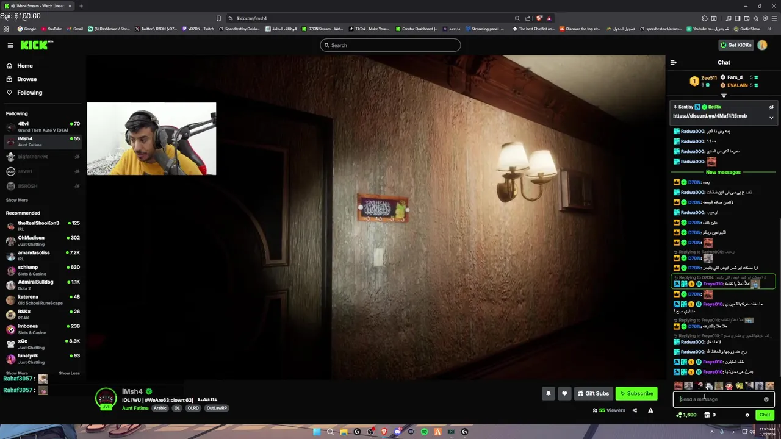Image resolution: width=781 pixels, height=439 pixels.
Task: Share the stream icon
Action: pos(635,410)
